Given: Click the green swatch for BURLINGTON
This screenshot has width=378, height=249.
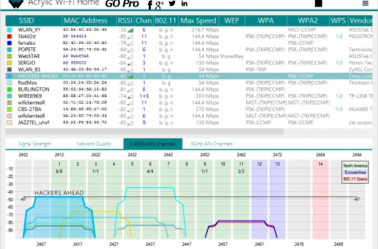Looking at the screenshot, I should (x=10, y=90).
